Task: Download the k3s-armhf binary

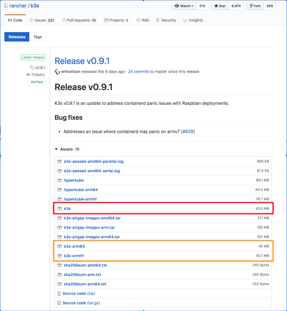Action: (x=74, y=256)
